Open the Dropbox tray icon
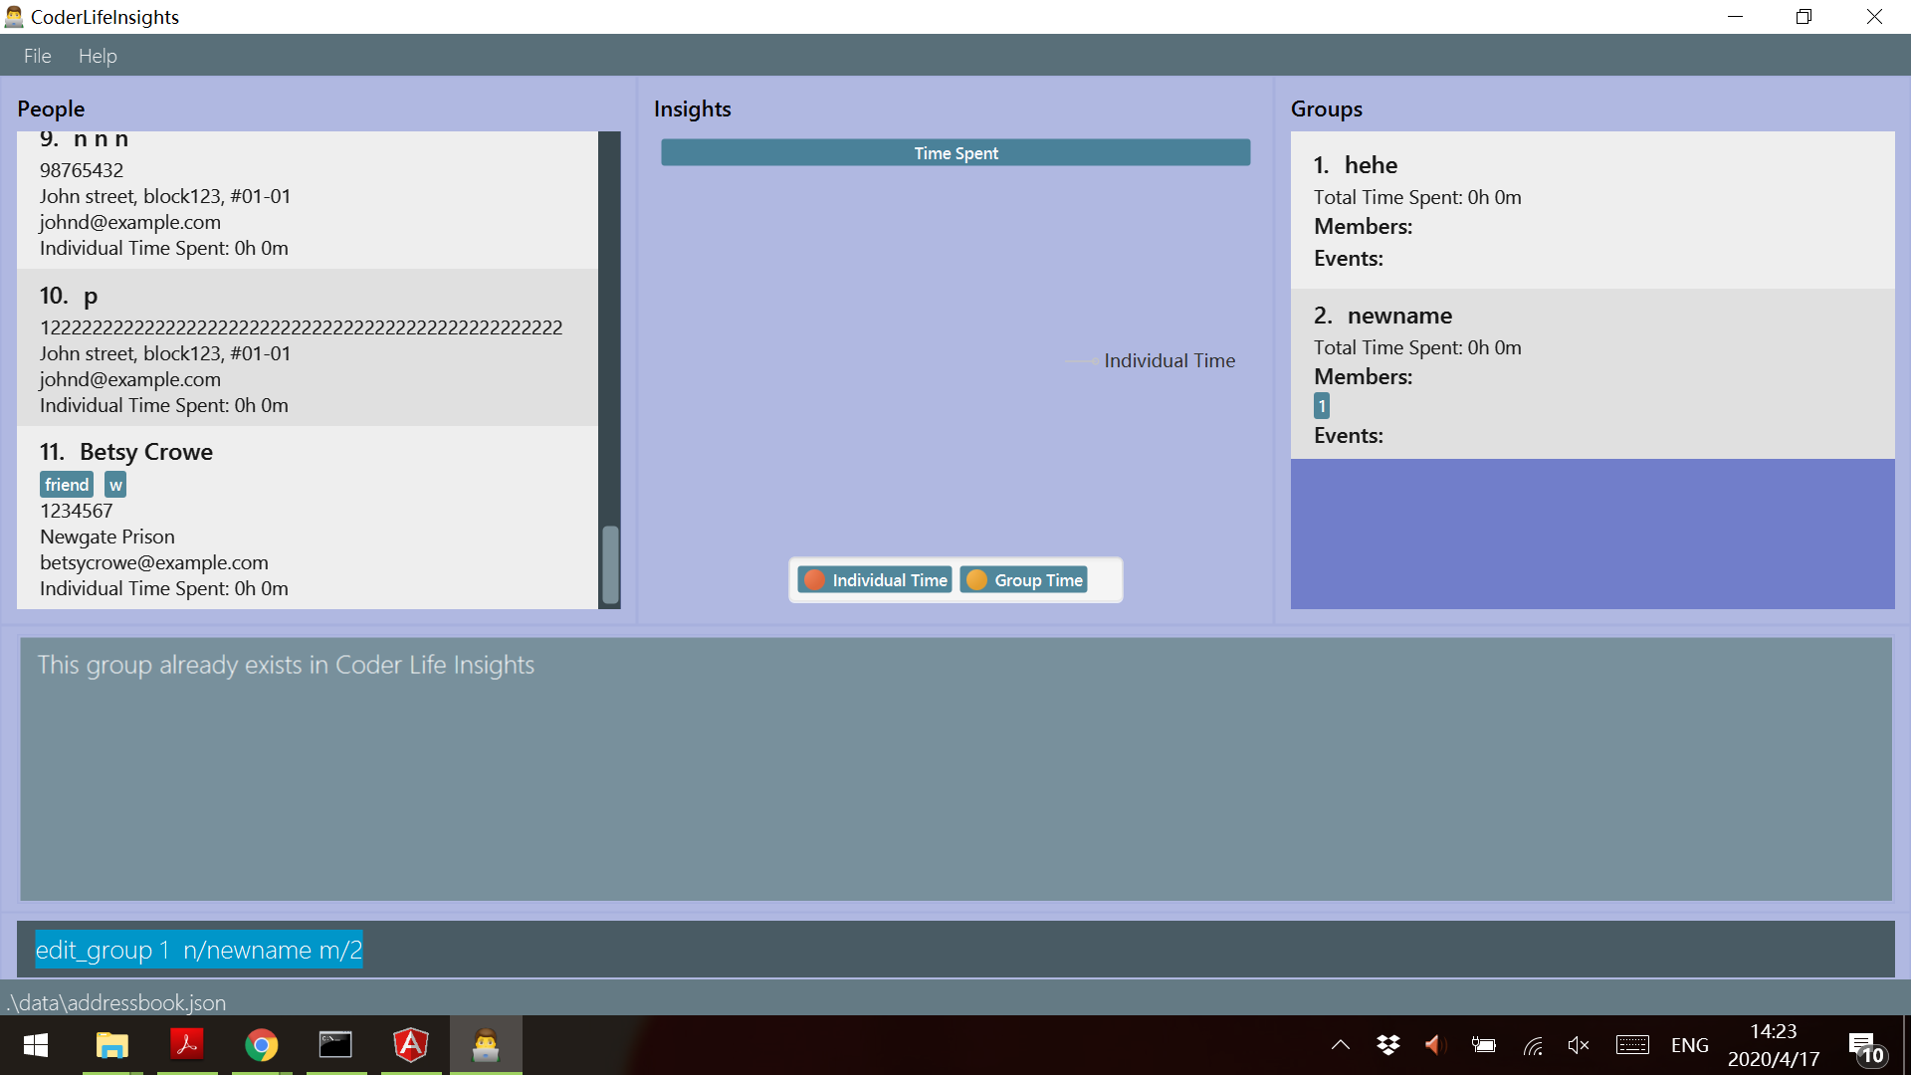Screen dimensions: 1911x1075 pyautogui.click(x=1387, y=1045)
